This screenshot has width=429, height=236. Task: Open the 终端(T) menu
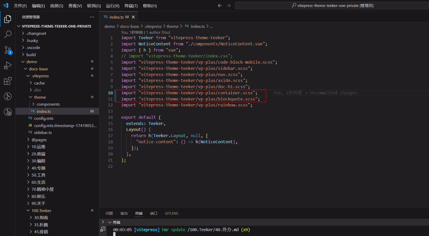[131, 6]
